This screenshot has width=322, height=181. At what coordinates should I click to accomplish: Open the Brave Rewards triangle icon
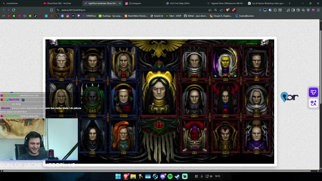tap(233, 10)
